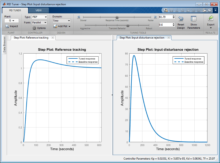
Task: Decrease the 0.6 transient value stepper
Action: [174, 26]
